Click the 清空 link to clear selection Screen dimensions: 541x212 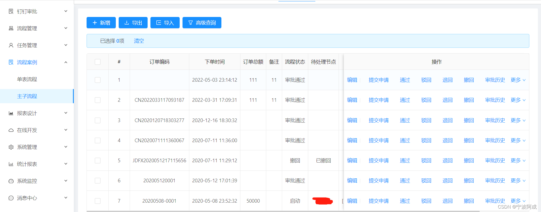[x=139, y=41]
